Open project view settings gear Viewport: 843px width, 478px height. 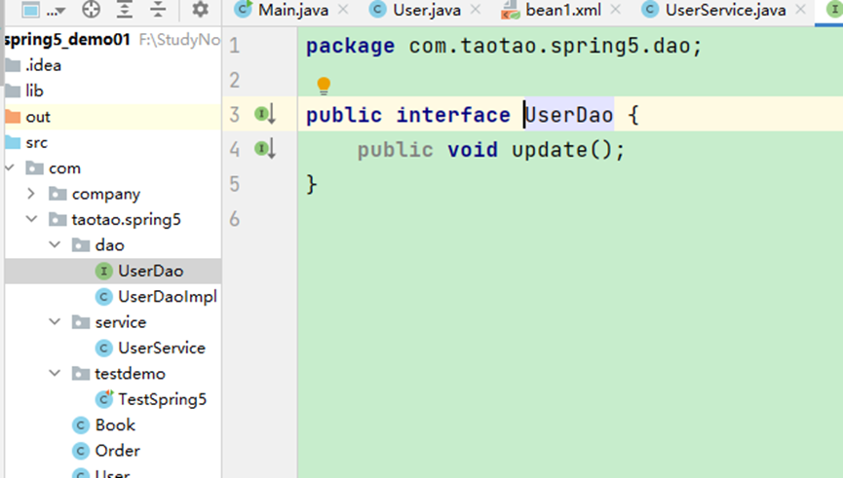(200, 10)
